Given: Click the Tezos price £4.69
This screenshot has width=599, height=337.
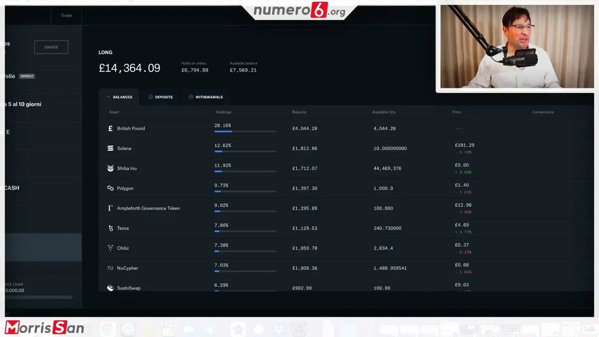Looking at the screenshot, I should [462, 225].
